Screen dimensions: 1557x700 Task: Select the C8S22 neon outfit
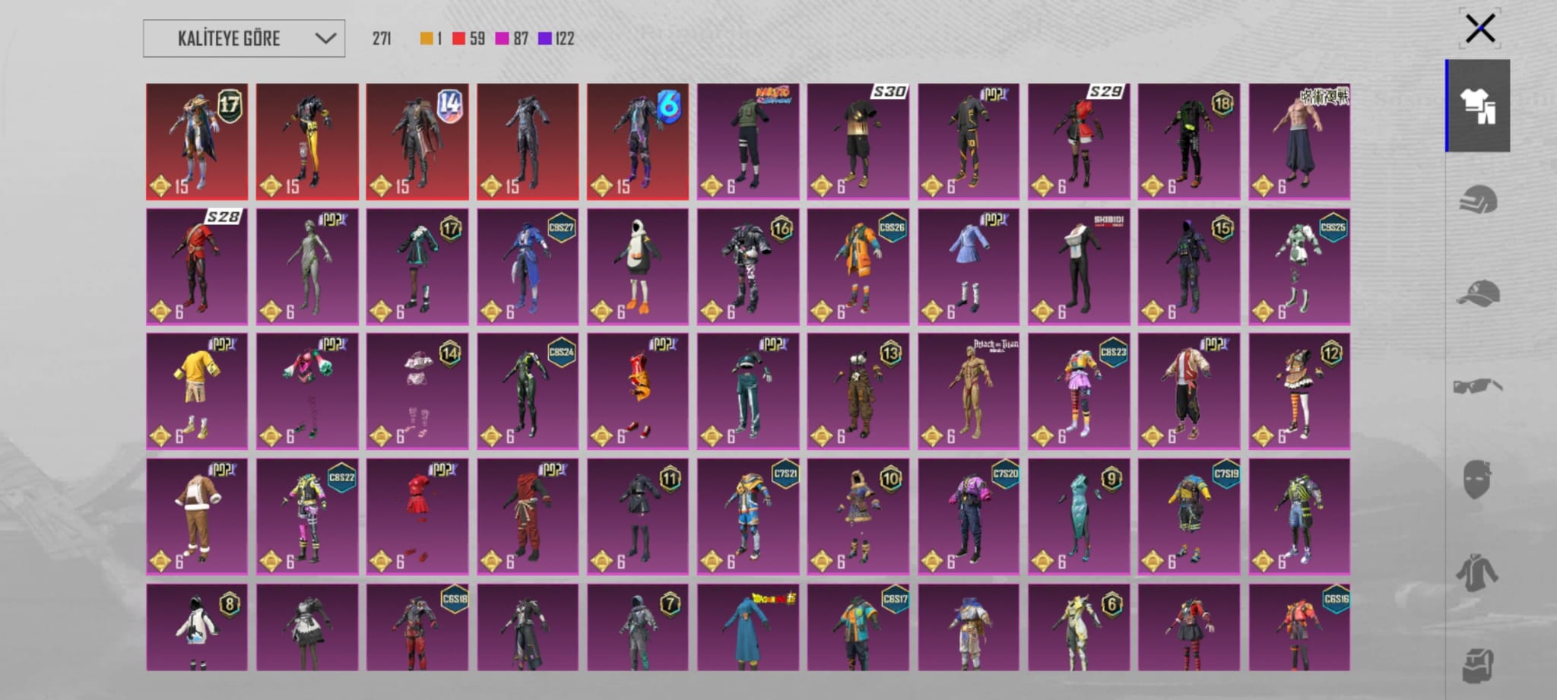(307, 516)
